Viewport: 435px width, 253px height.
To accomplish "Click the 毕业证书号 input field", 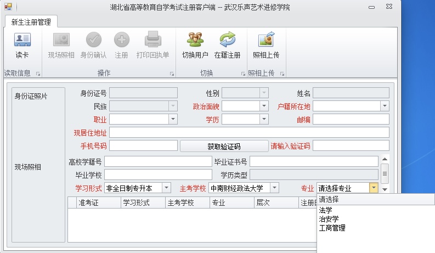I will pyautogui.click(x=314, y=161).
